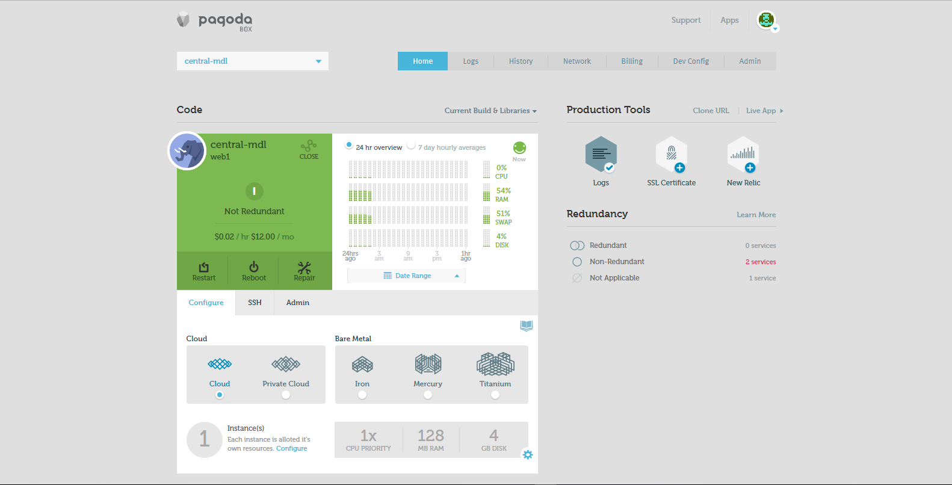Viewport: 952px width, 485px height.
Task: Click the Titanium bare metal icon
Action: pos(495,364)
